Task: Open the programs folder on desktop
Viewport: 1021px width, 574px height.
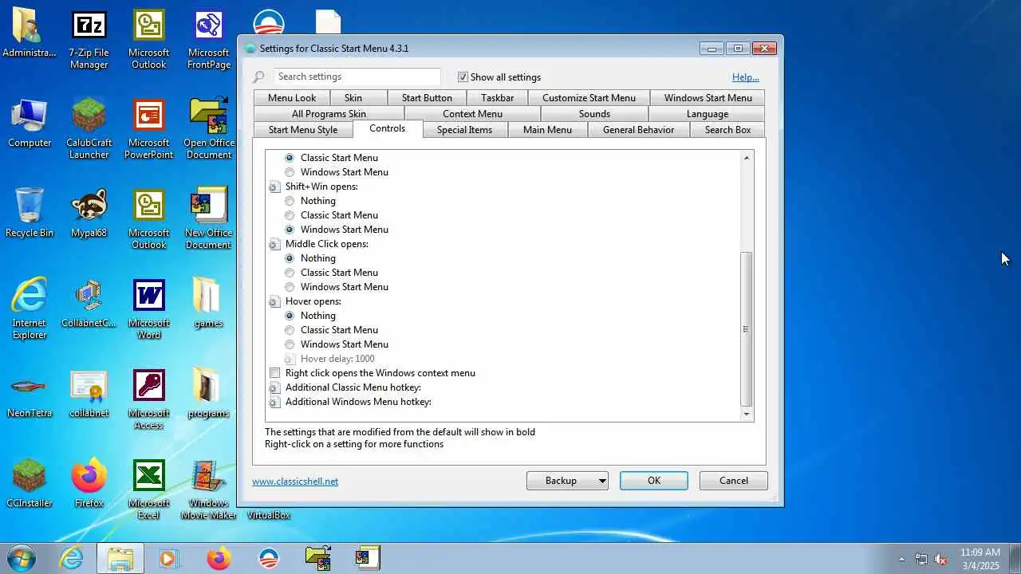Action: tap(208, 394)
